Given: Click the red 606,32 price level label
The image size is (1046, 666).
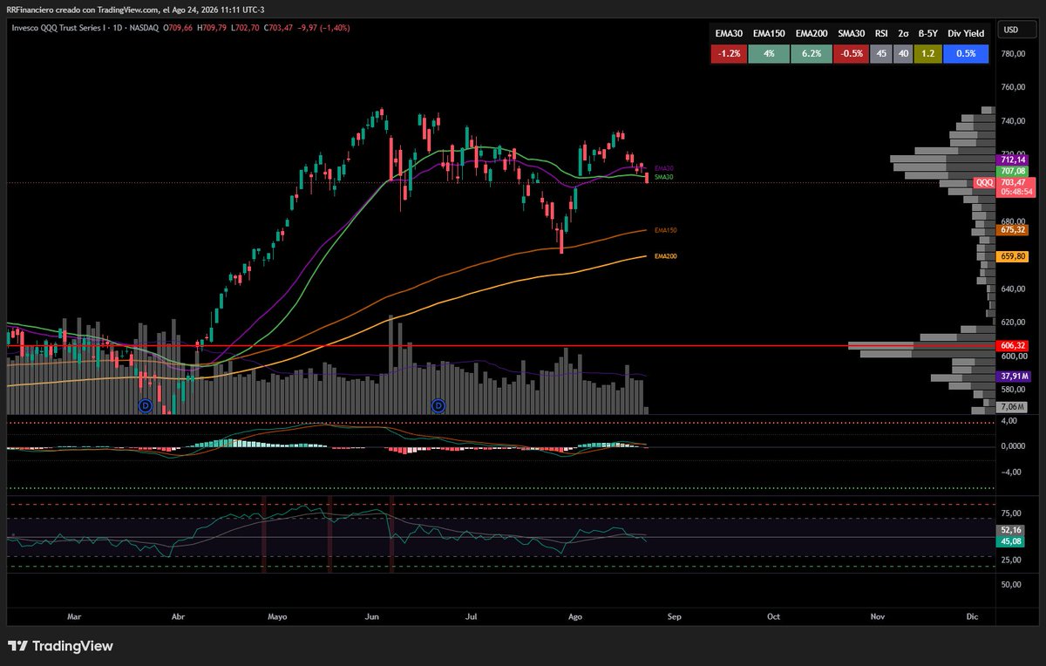Looking at the screenshot, I should [1013, 345].
